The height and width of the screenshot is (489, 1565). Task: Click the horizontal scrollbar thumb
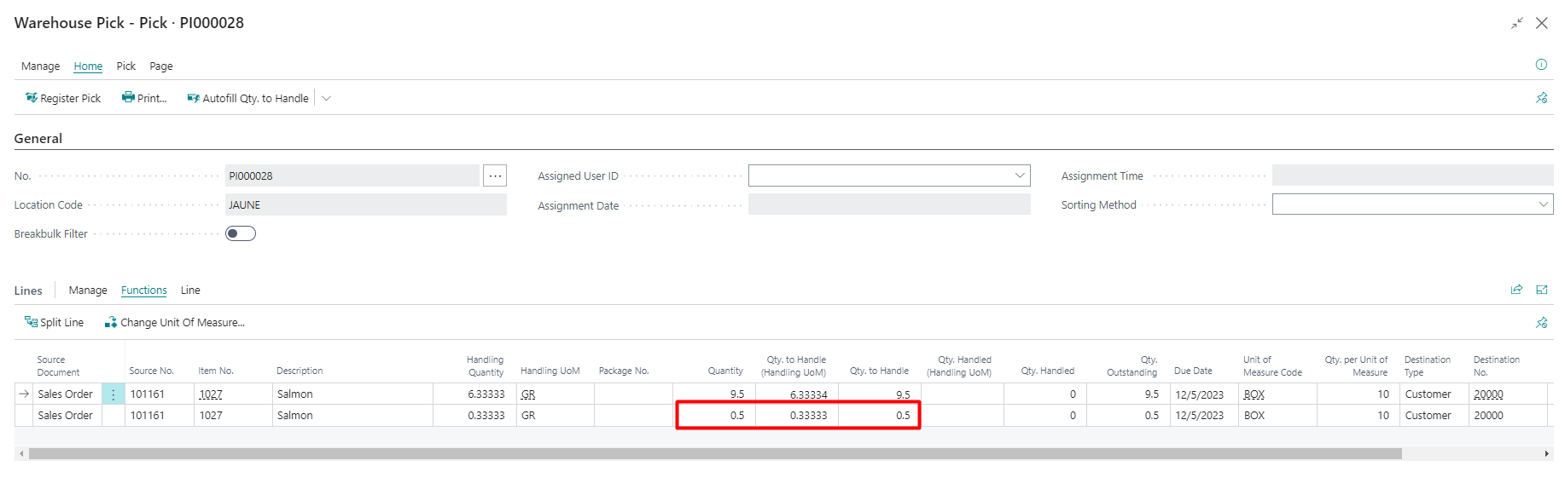tap(715, 454)
